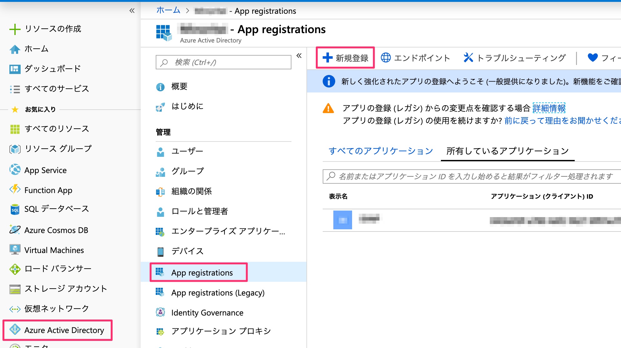Image resolution: width=621 pixels, height=348 pixels.
Task: Open Virtual Machines from favorites
Action: tap(54, 250)
